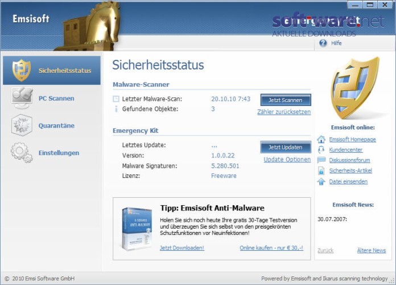396x285 pixels.
Task: Click the Sicherheitsstatus page heading
Action: tap(158, 65)
